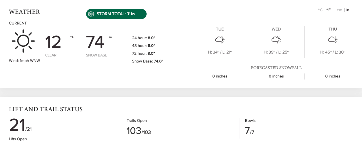Click the Storm Total 7 in badge
Screen dimensions: 362x157
[116, 14]
